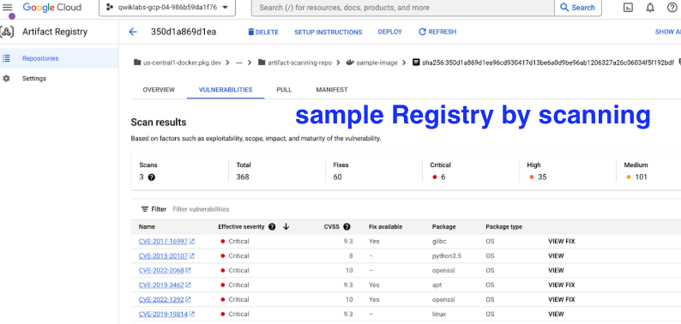Click the Total value 368

pyautogui.click(x=243, y=177)
